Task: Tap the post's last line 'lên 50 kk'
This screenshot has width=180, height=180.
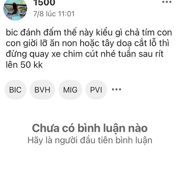Action: click(24, 65)
